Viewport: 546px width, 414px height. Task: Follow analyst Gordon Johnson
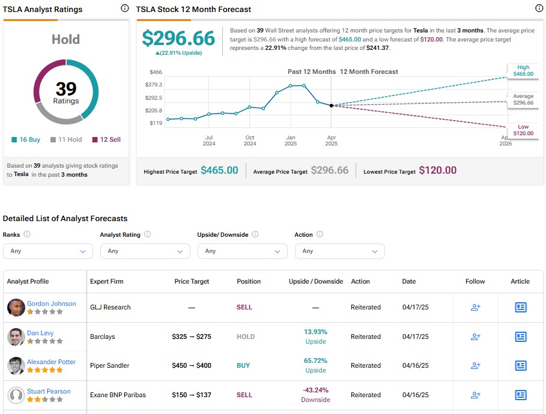(475, 307)
